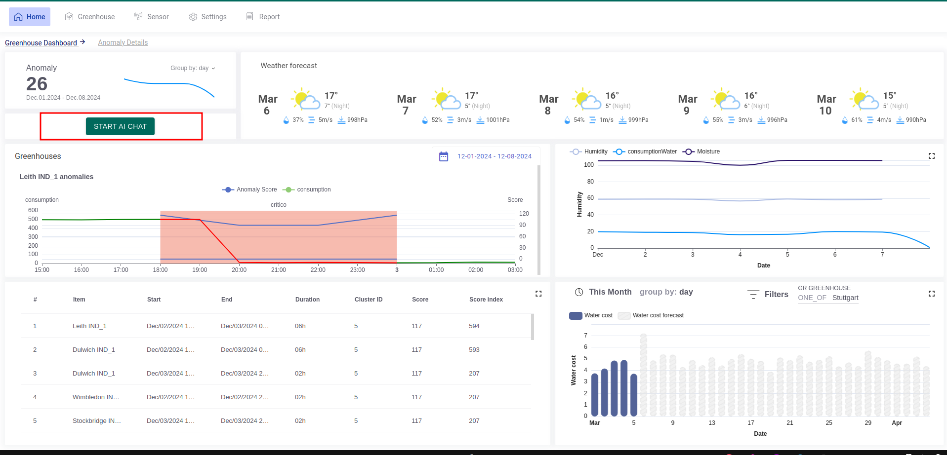947x455 pixels.
Task: Expand the humidity chart to fullscreen
Action: [931, 156]
